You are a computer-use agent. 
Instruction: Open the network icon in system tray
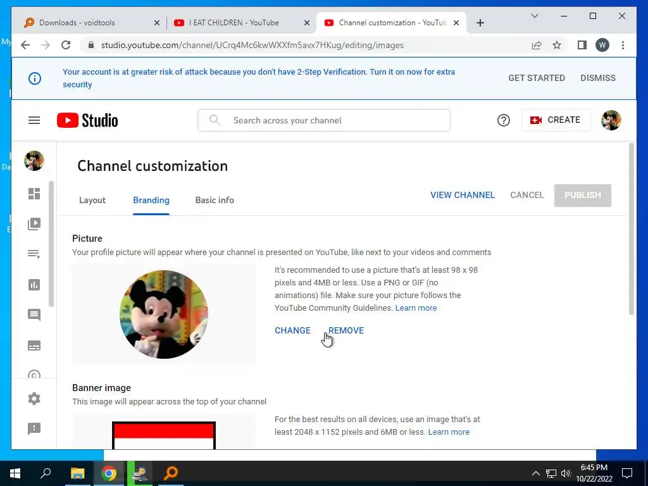point(551,473)
